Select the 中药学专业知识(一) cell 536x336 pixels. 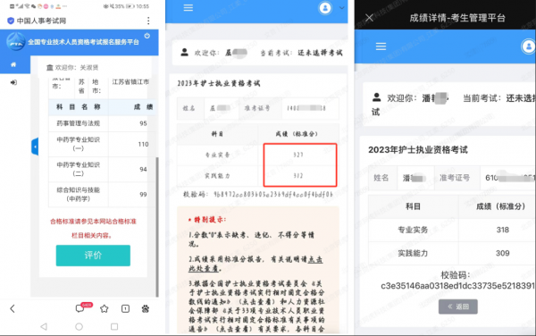click(x=79, y=144)
